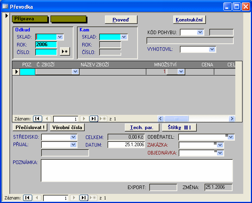Expand PŘIJAL combo box
Image resolution: width=252 pixels, height=203 pixels.
tap(74, 145)
